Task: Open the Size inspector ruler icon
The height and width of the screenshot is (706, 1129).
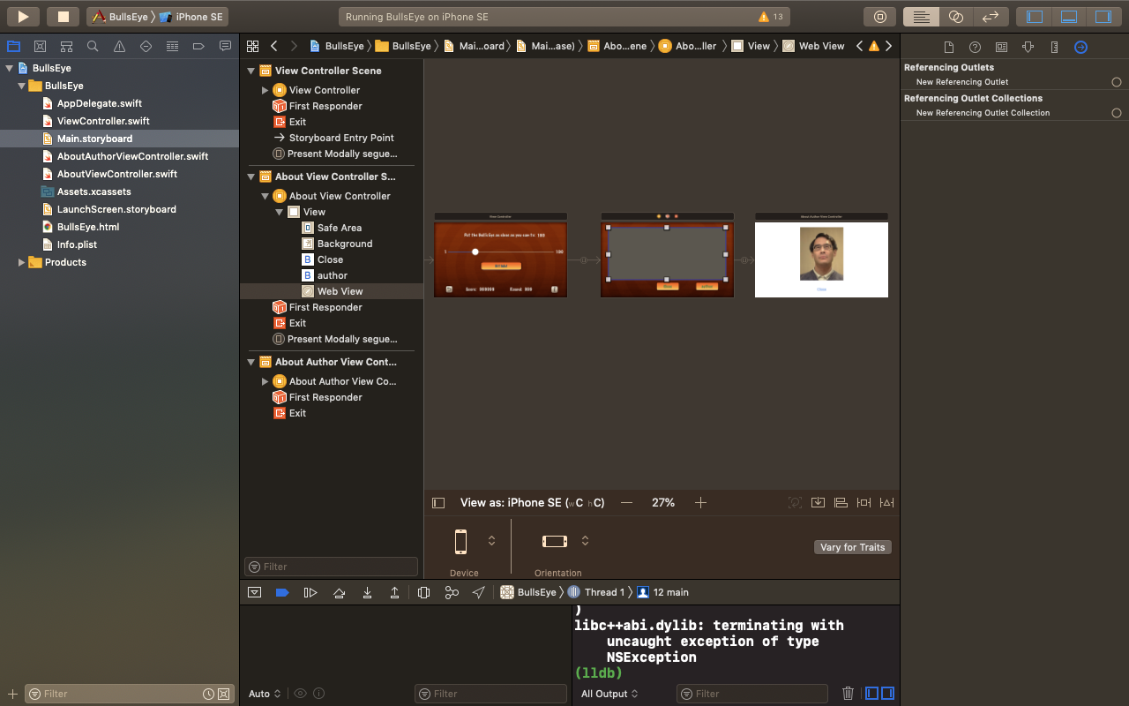Action: [x=1054, y=47]
